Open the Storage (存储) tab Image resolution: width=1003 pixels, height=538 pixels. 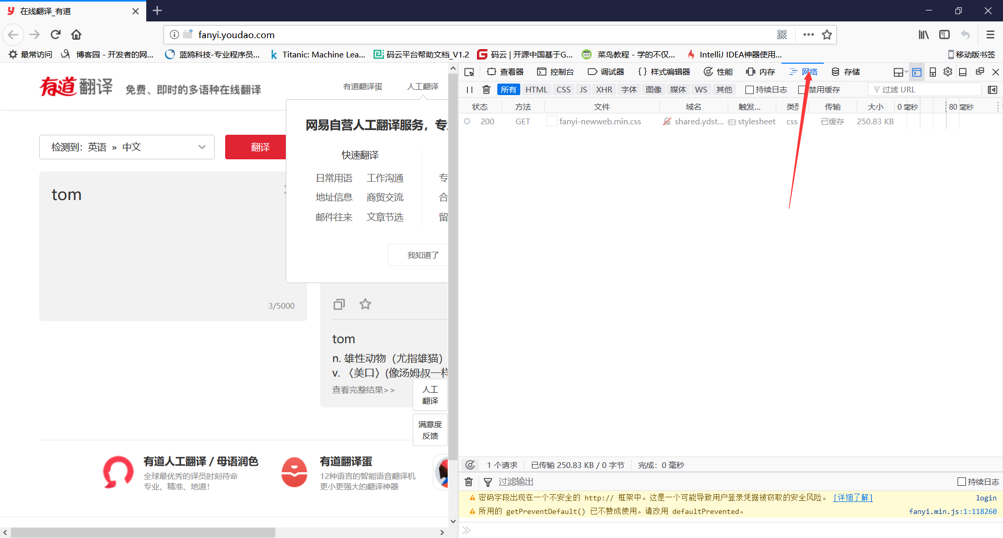[846, 72]
